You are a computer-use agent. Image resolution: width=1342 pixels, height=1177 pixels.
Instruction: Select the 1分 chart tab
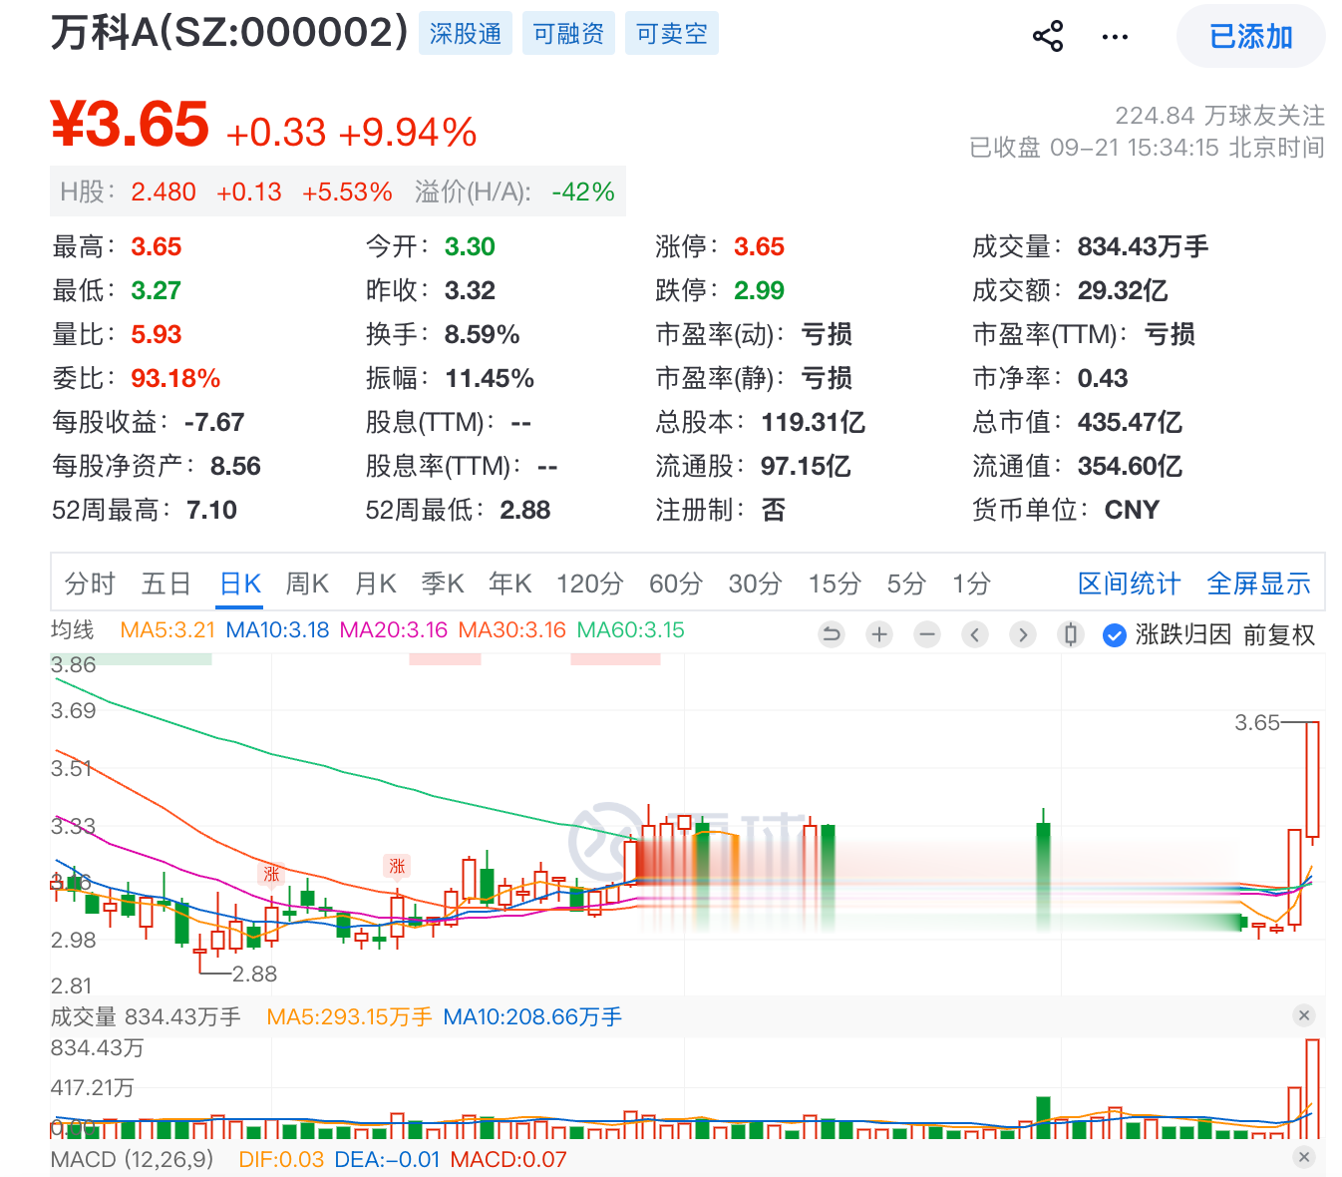point(971,584)
